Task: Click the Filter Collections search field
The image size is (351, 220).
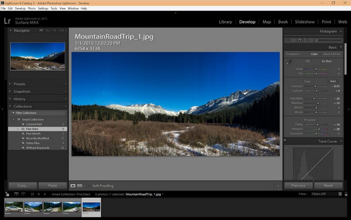Action: point(38,113)
